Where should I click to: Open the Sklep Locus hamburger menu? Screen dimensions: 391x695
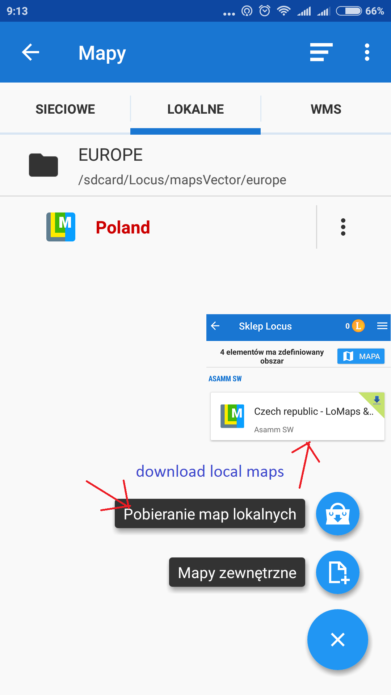pos(382,326)
